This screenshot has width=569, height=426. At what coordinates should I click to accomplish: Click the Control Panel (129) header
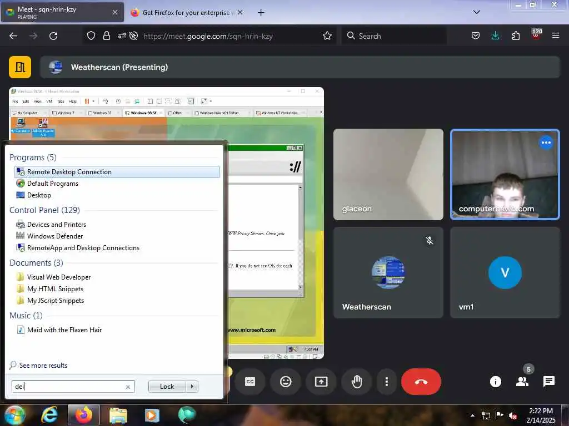click(44, 210)
